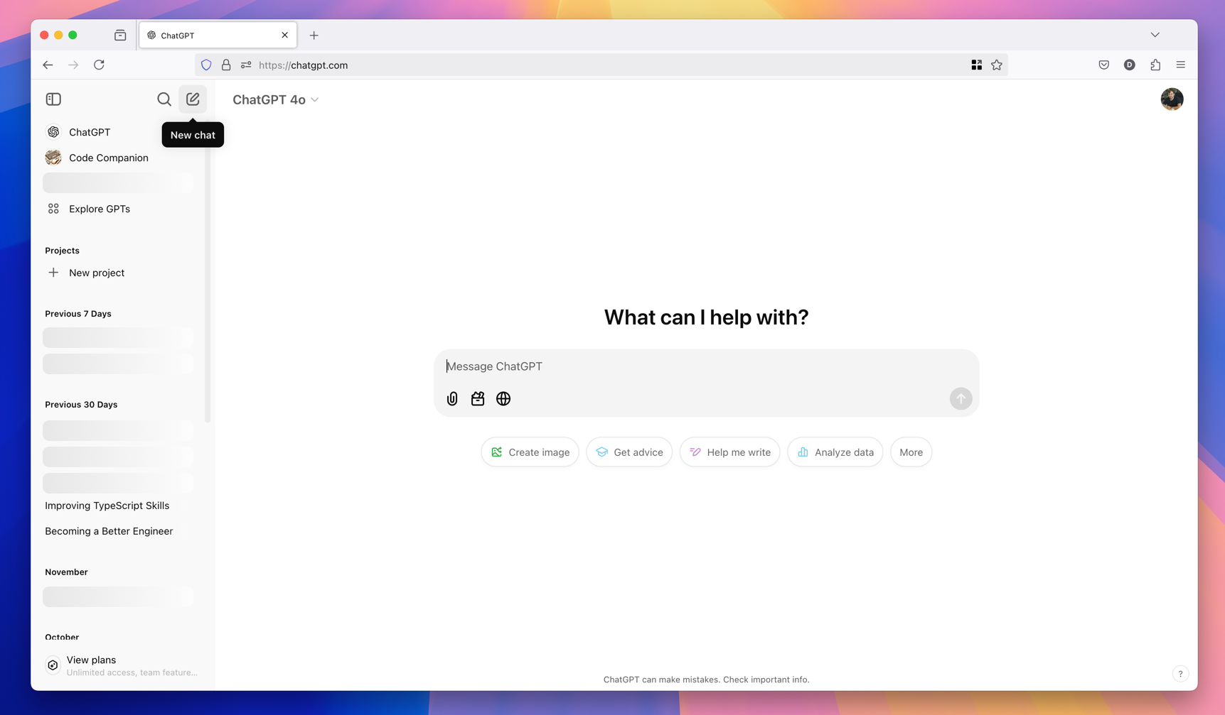Open the help question mark button
This screenshot has height=715, width=1225.
1180,674
